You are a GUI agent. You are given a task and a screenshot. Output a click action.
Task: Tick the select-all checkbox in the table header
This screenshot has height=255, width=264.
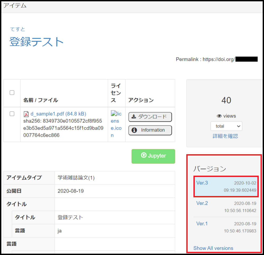(12, 93)
